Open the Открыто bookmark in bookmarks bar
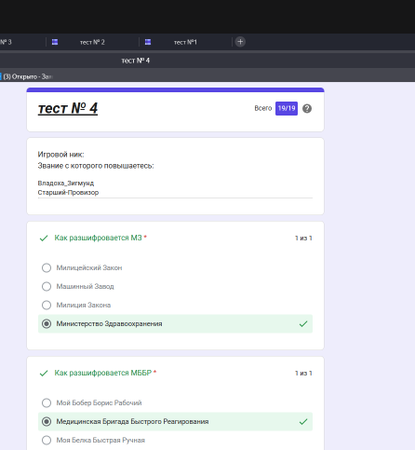Viewport: 415px width, 450px height. 26,76
